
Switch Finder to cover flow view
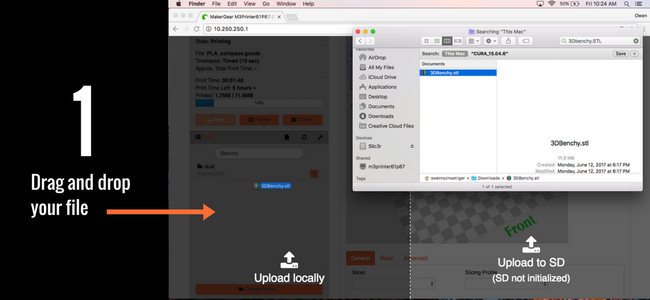coord(458,41)
